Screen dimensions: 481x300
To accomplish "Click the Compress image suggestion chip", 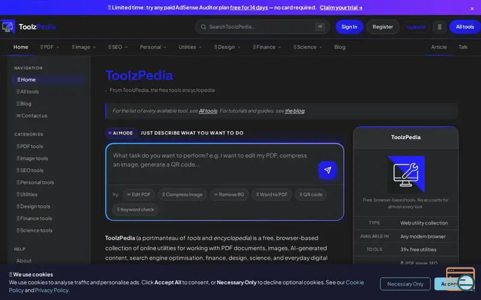I will coord(182,194).
